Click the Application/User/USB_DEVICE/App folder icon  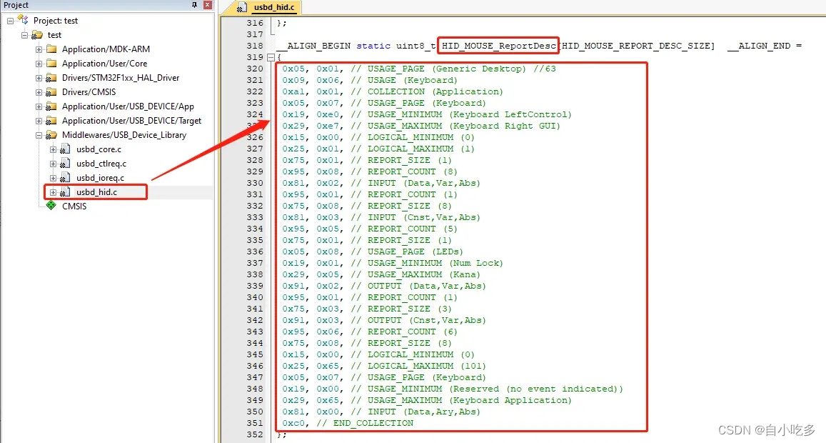(51, 106)
